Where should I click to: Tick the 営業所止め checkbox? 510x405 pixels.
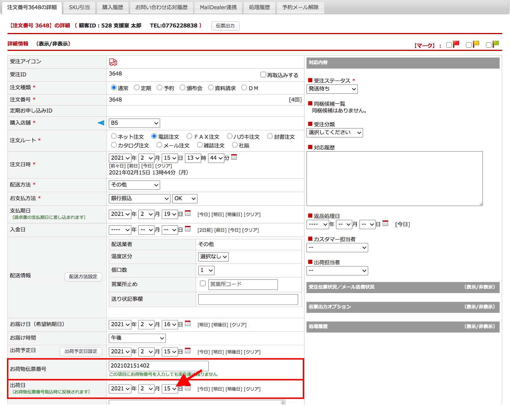coord(203,283)
